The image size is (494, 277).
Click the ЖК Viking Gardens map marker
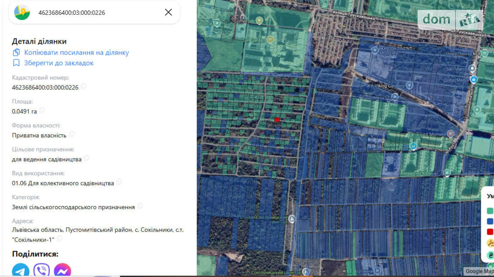[x=409, y=85]
